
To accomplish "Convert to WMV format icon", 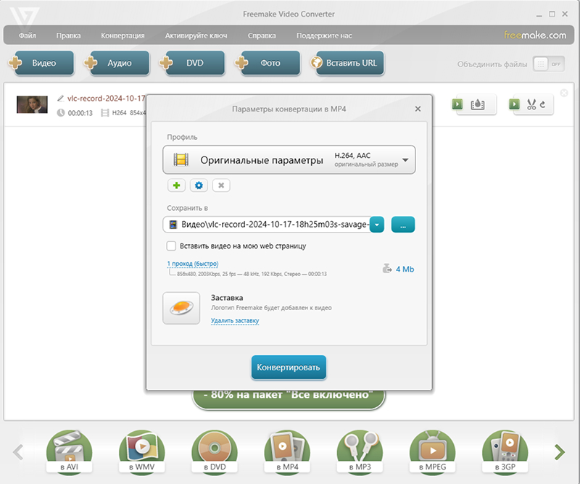I will pyautogui.click(x=141, y=451).
